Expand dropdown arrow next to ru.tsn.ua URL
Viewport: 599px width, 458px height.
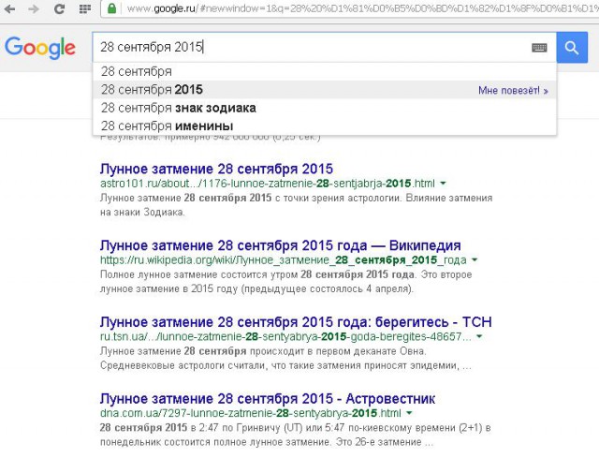(479, 337)
